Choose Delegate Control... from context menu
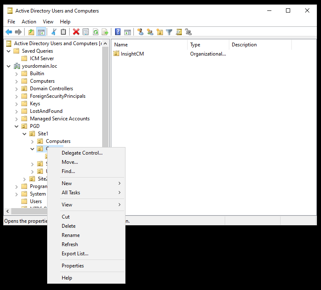 tap(86, 153)
